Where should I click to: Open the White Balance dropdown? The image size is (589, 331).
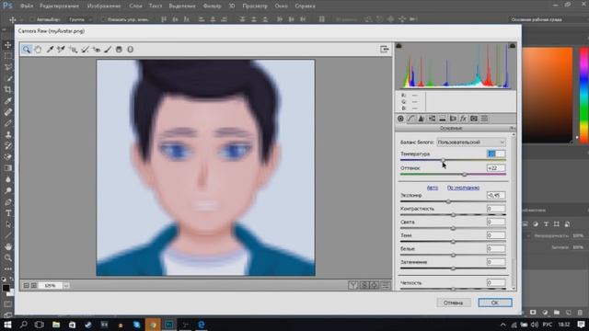[471, 143]
